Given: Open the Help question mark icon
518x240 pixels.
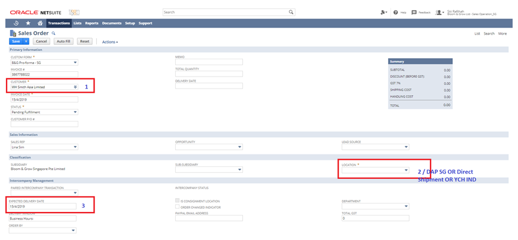Looking at the screenshot, I should click(395, 12).
